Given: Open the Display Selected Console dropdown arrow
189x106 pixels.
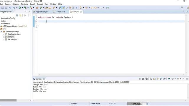Looking at the screenshot, I should tap(175, 79).
